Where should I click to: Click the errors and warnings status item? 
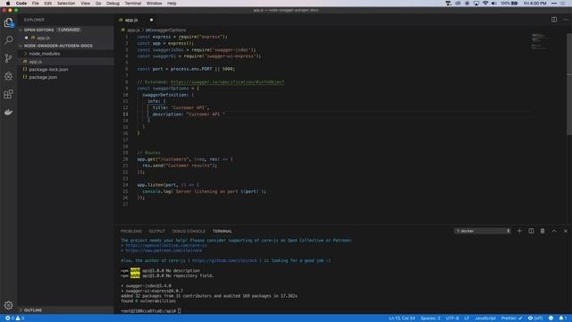click(x=15, y=318)
